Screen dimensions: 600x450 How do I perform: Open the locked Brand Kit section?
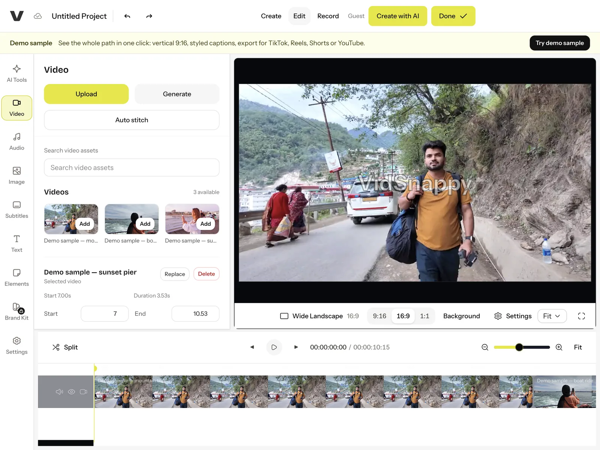[16, 312]
